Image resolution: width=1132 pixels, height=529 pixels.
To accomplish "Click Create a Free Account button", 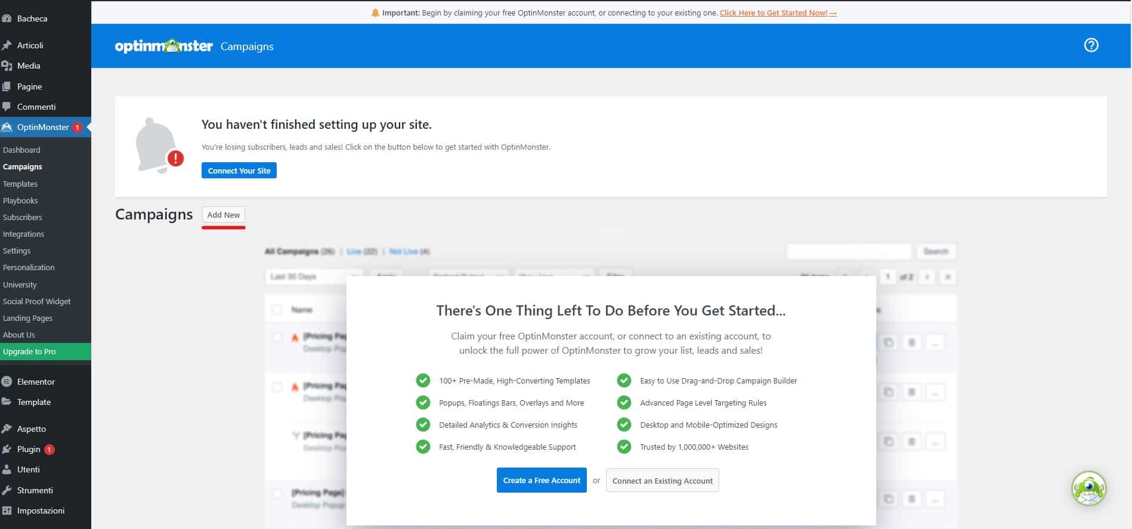I will (x=542, y=480).
